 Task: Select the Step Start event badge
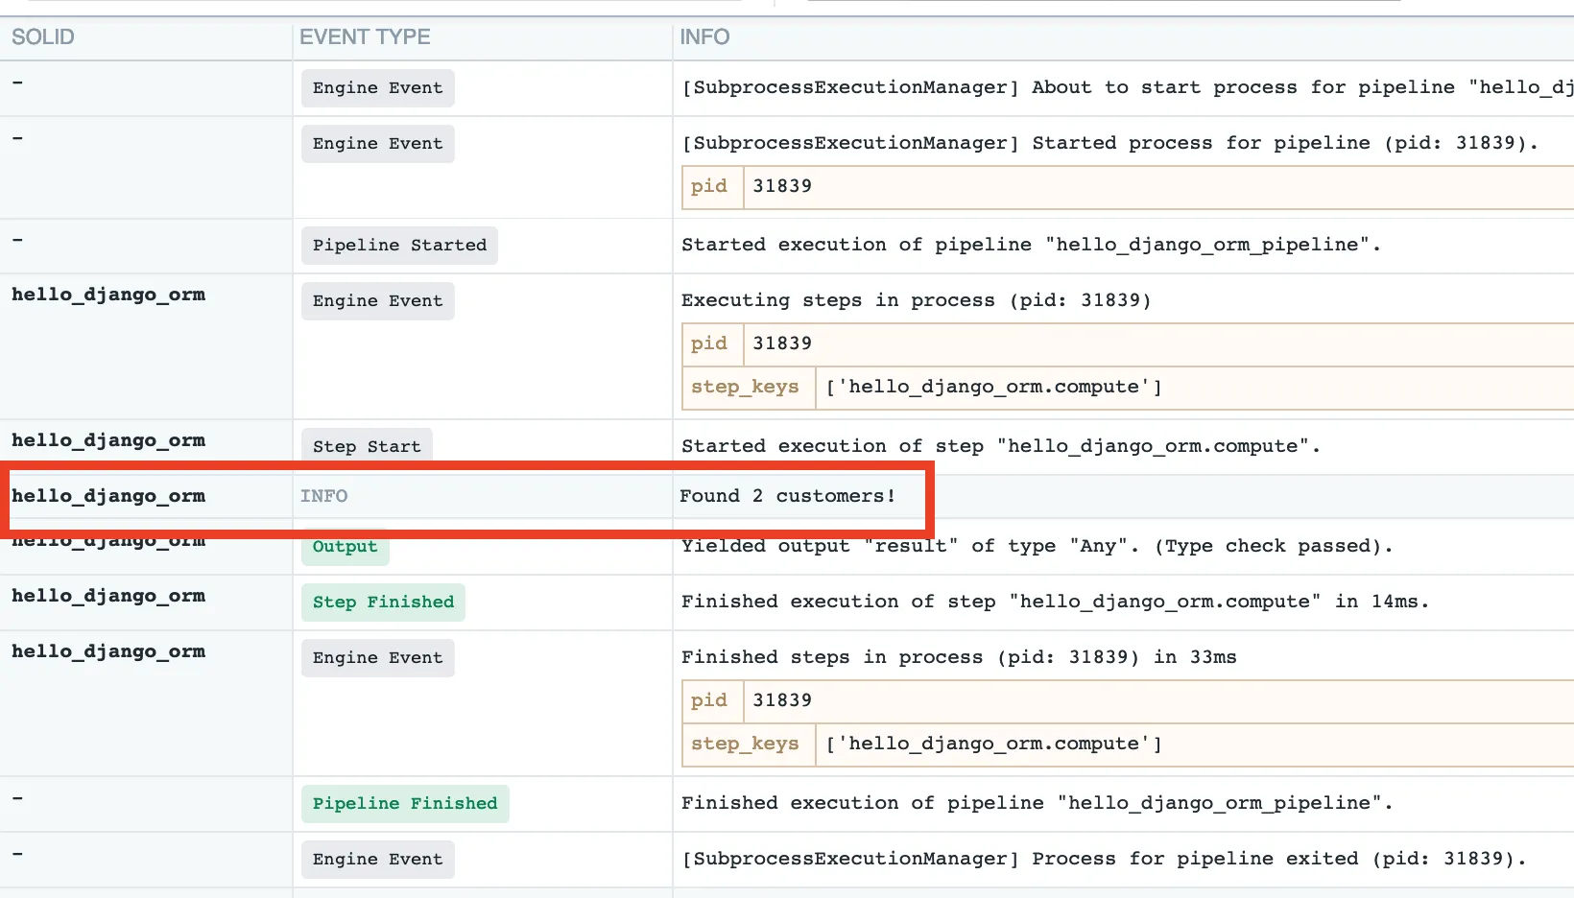coord(367,446)
